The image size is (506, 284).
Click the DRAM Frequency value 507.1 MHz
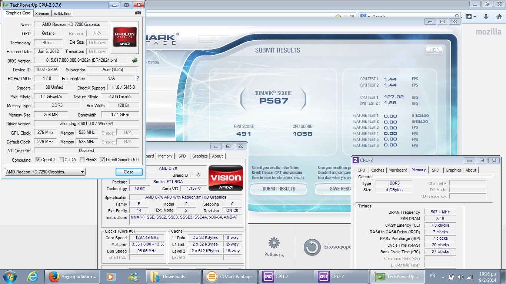pos(440,212)
